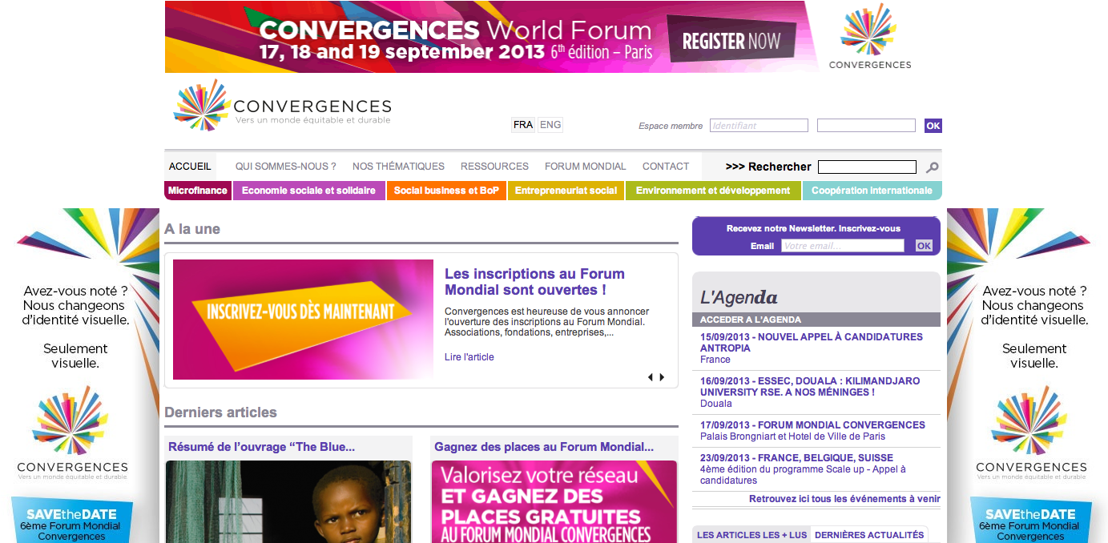This screenshot has height=543, width=1108.
Task: Click the Register Now banner button
Action: pos(731,42)
